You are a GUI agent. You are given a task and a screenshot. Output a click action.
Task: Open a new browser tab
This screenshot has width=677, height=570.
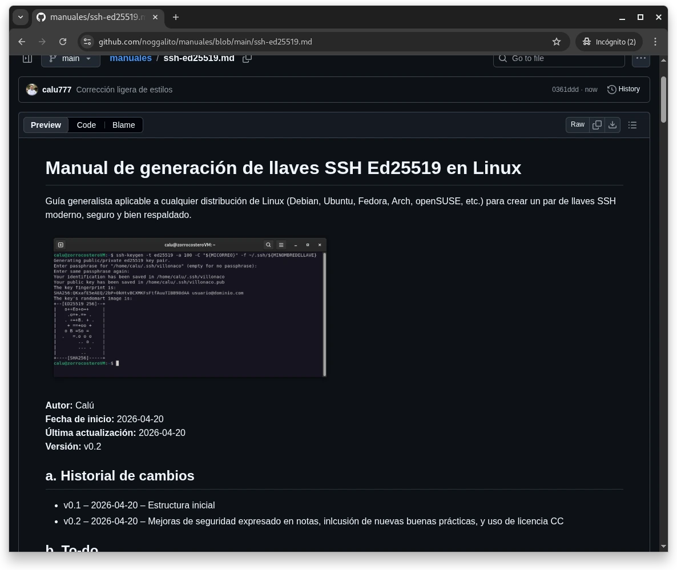176,17
